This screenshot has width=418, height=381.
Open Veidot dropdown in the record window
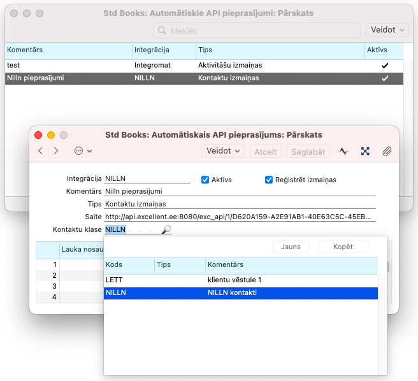[x=222, y=151]
